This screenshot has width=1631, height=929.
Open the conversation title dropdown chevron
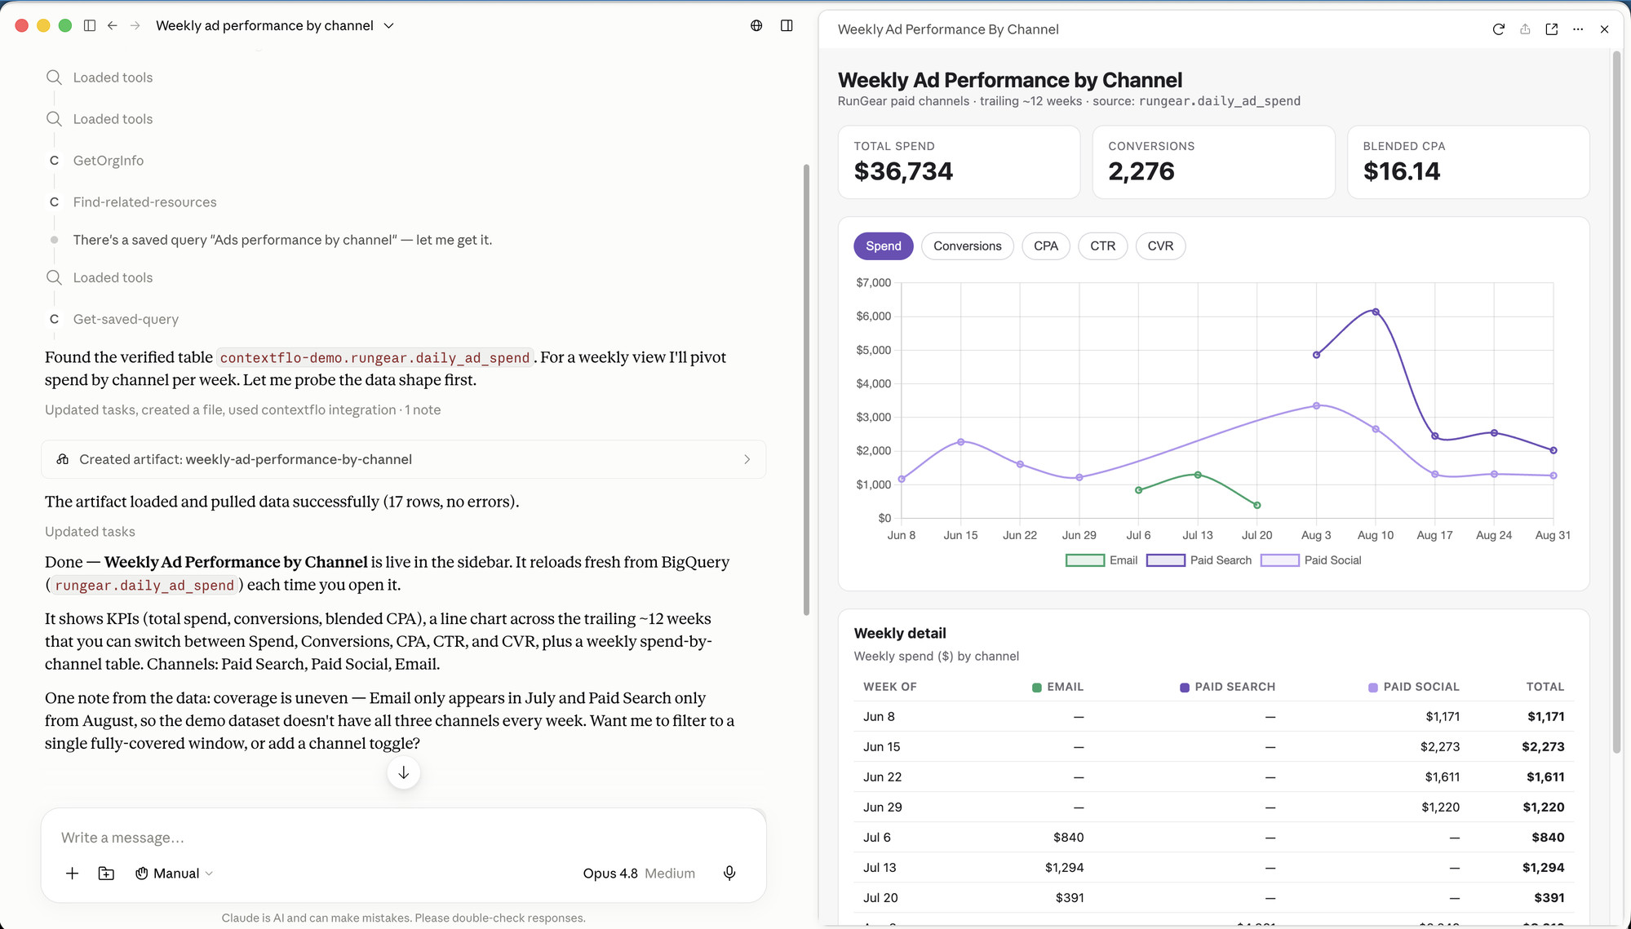tap(389, 25)
